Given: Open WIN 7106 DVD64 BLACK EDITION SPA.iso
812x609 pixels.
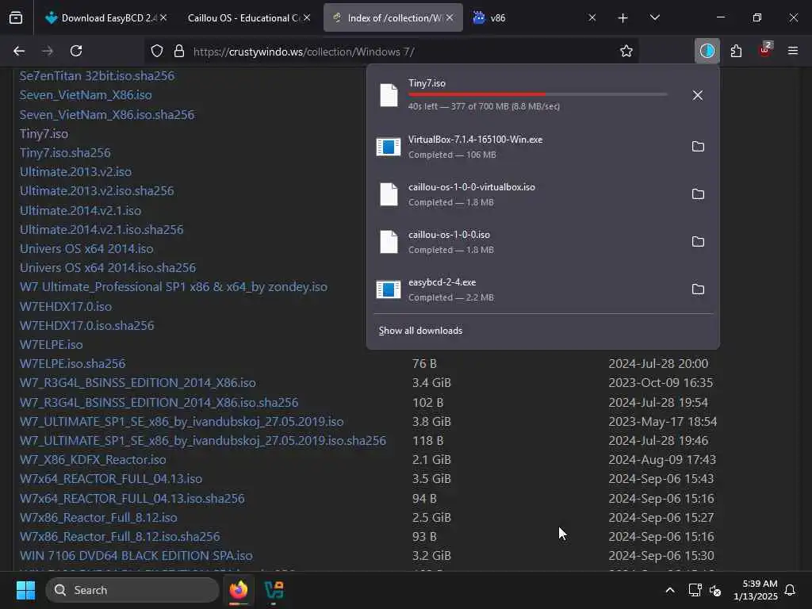Looking at the screenshot, I should click(136, 556).
